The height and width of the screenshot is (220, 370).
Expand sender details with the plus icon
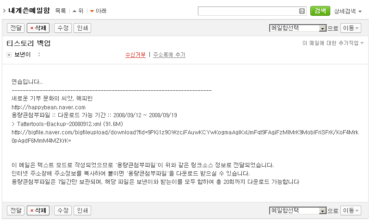(9, 55)
